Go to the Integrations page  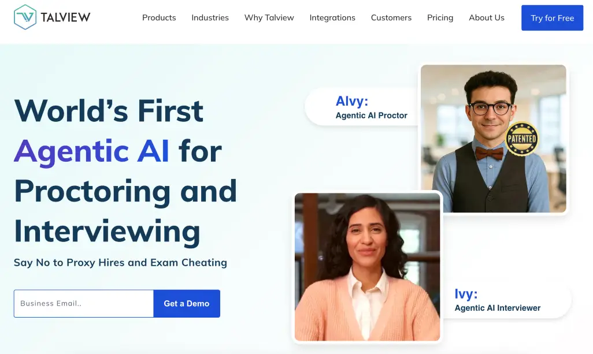(332, 18)
